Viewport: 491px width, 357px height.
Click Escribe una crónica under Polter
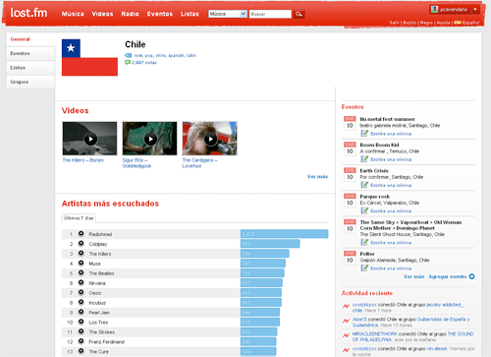[391, 268]
